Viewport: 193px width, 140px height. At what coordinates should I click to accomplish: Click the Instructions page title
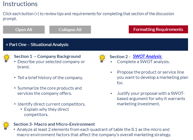20,4
